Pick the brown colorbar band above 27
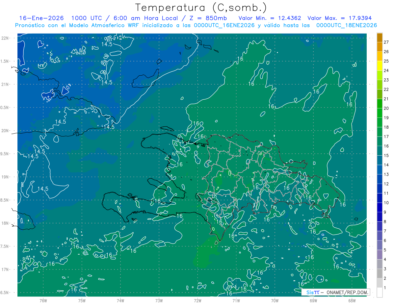Image resolution: width=395 pixels, height=305 pixels. [380, 38]
